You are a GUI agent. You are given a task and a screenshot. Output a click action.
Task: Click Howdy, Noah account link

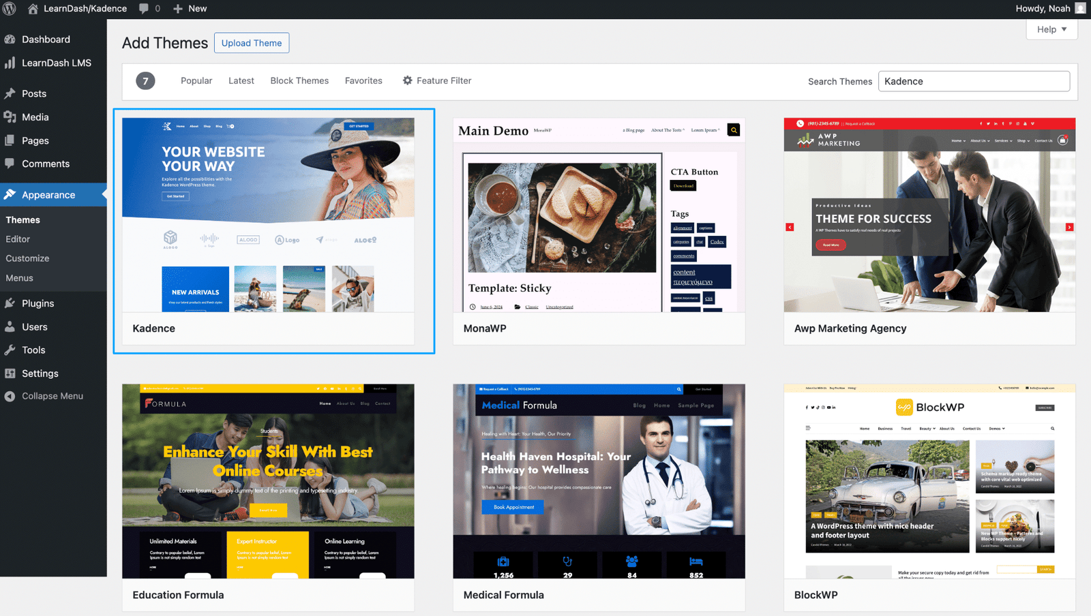(x=1043, y=9)
